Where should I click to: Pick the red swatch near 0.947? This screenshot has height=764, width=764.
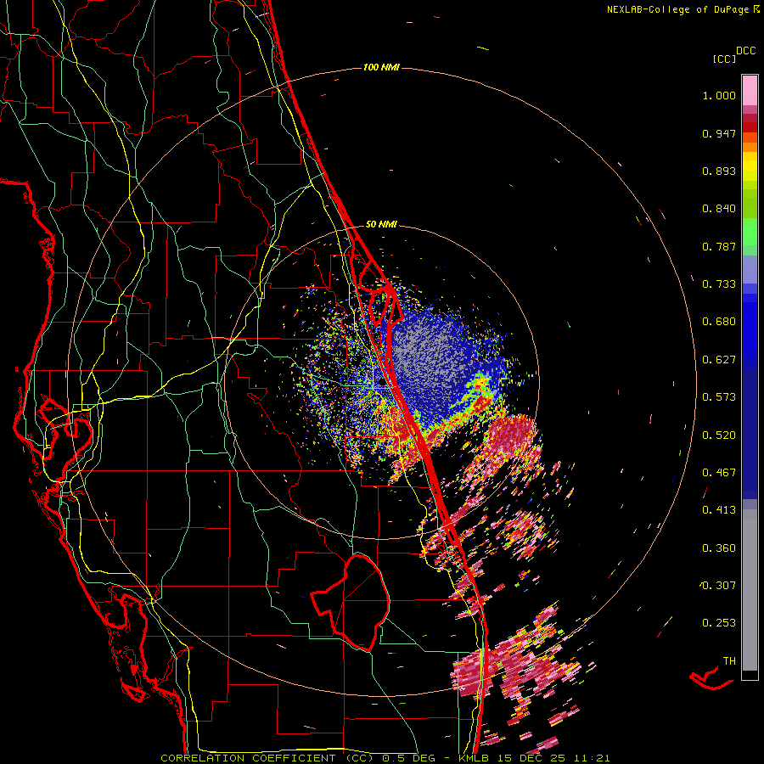pyautogui.click(x=750, y=126)
